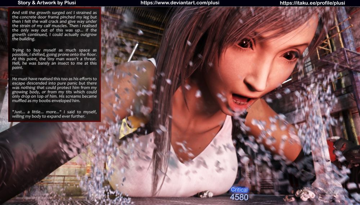
Task: Click the paragraph starting "And still the growth"
Action: coord(54,25)
